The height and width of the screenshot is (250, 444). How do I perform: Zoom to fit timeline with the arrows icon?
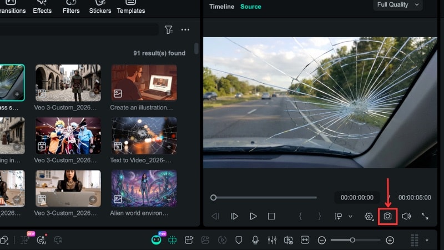click(305, 241)
